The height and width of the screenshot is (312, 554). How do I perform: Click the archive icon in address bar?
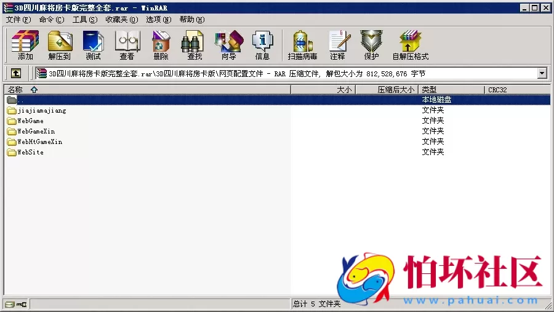click(x=42, y=73)
